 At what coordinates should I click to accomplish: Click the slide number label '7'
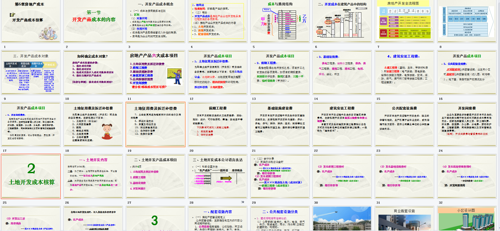pyautogui.click(x=378, y=47)
